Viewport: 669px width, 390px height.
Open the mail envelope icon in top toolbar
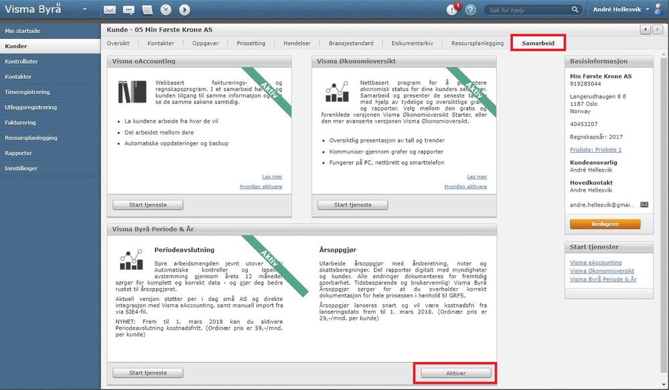coord(110,9)
